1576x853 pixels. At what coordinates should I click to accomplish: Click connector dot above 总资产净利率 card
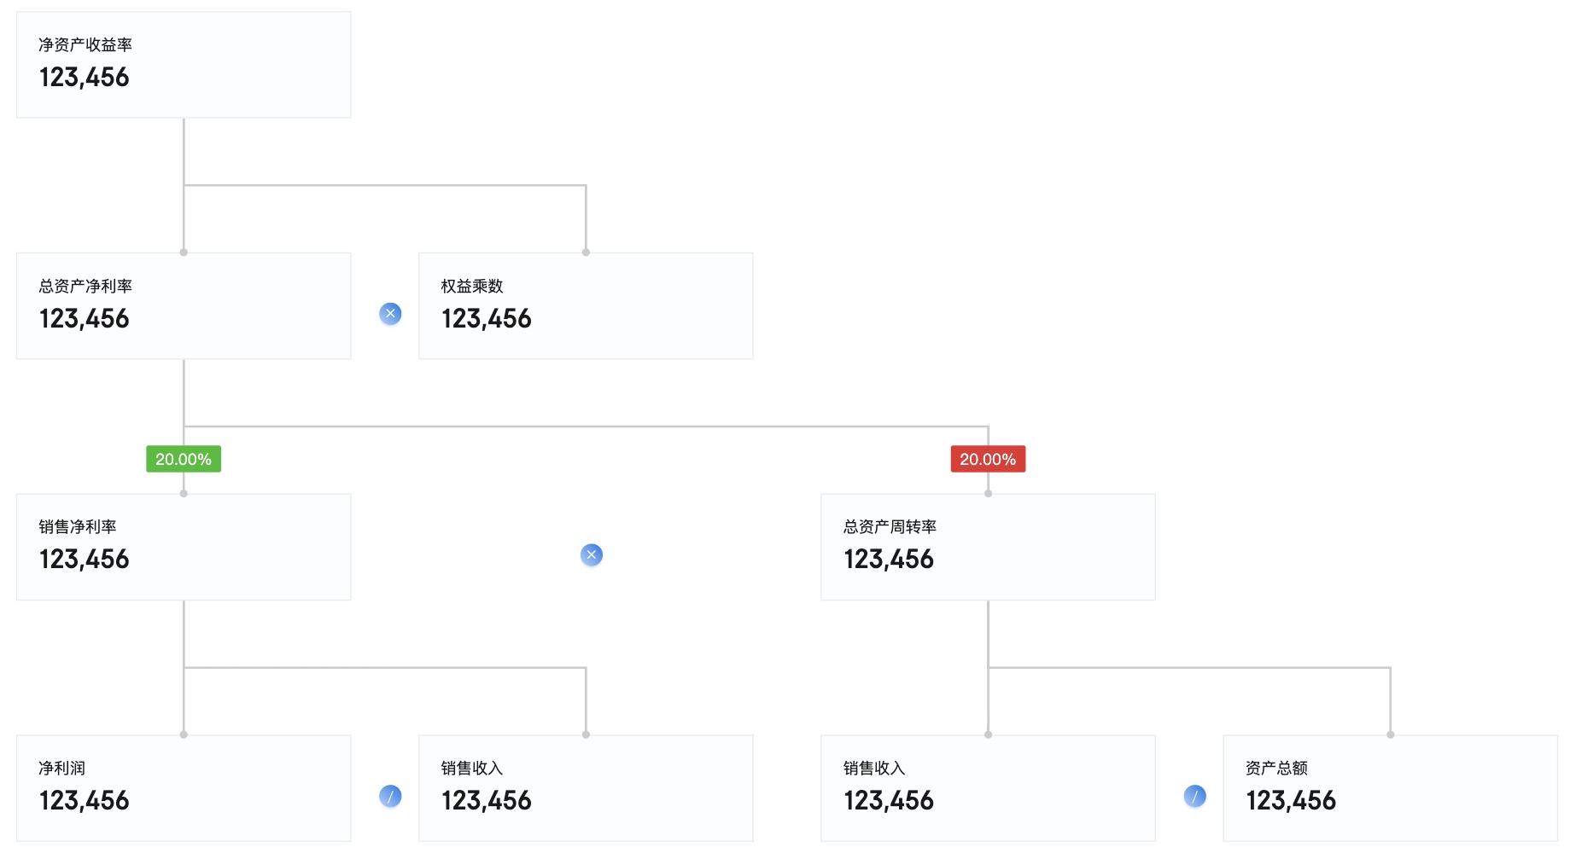[x=184, y=252]
